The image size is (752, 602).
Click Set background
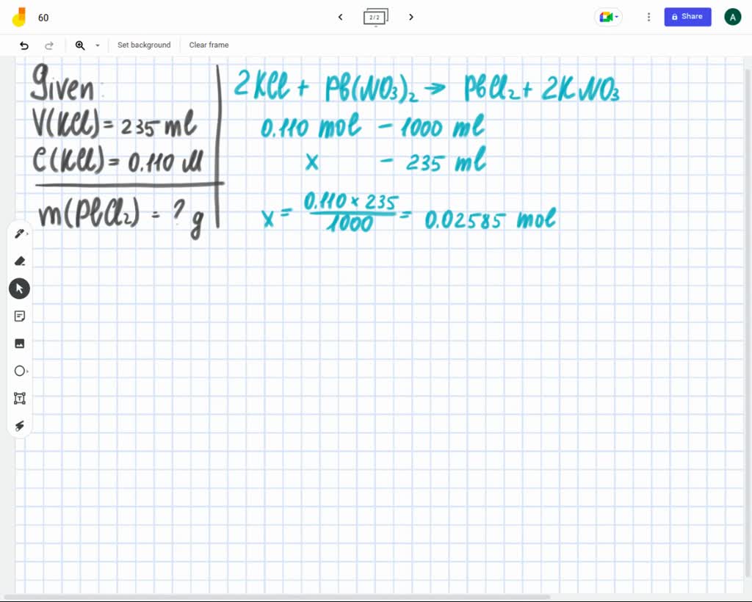click(x=144, y=45)
